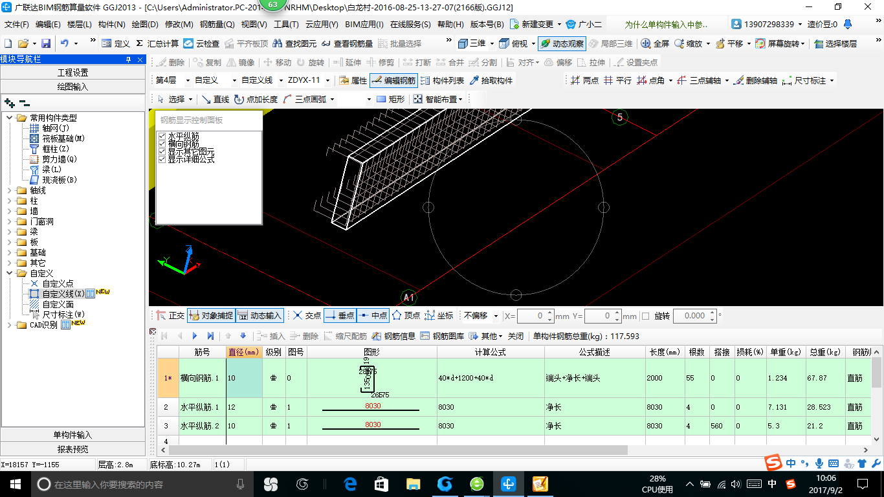Screen dimensions: 884x497
Task: Open the 第4层 floor dropdown
Action: (x=188, y=81)
